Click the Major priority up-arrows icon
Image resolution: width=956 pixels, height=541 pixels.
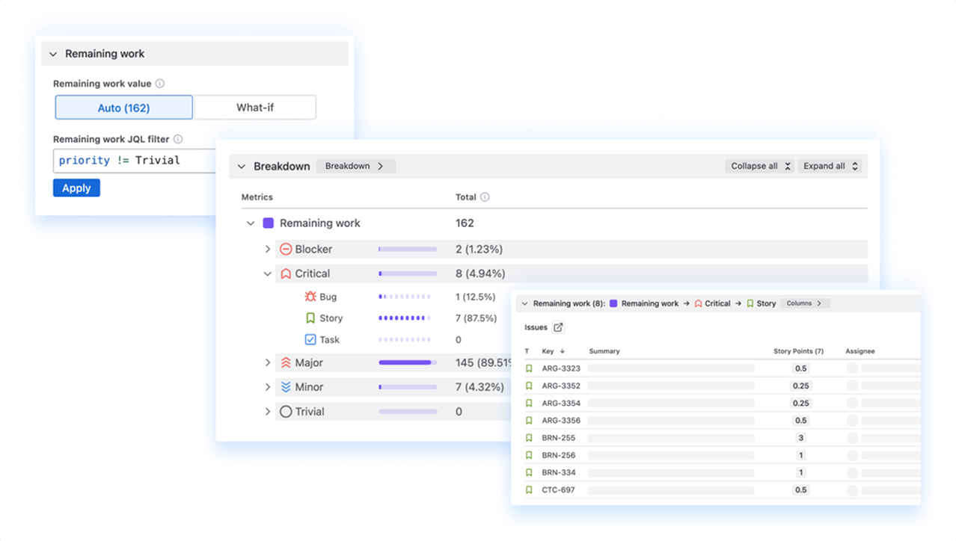(x=286, y=363)
